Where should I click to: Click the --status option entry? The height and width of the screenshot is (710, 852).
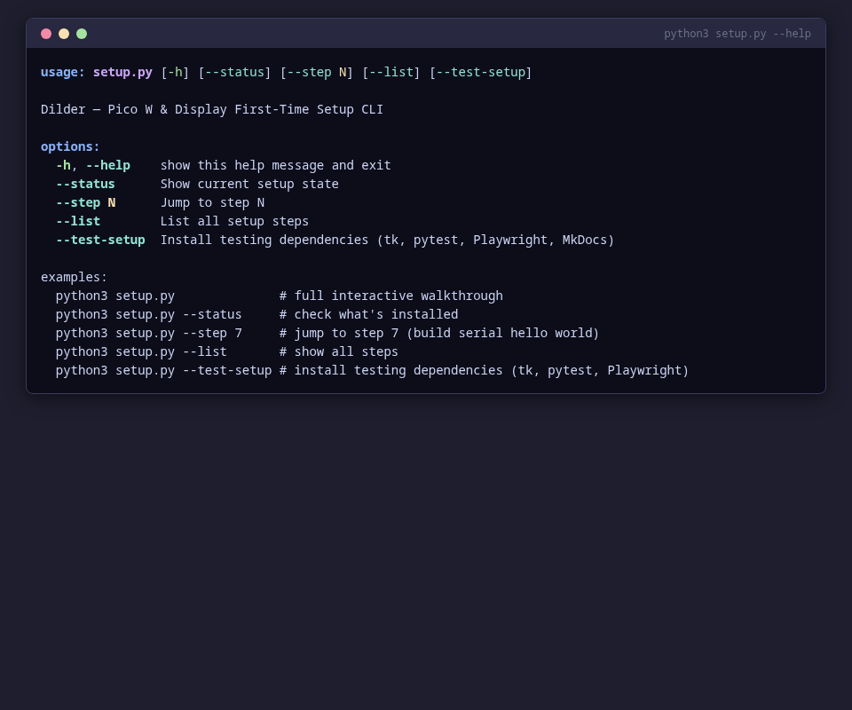click(85, 184)
